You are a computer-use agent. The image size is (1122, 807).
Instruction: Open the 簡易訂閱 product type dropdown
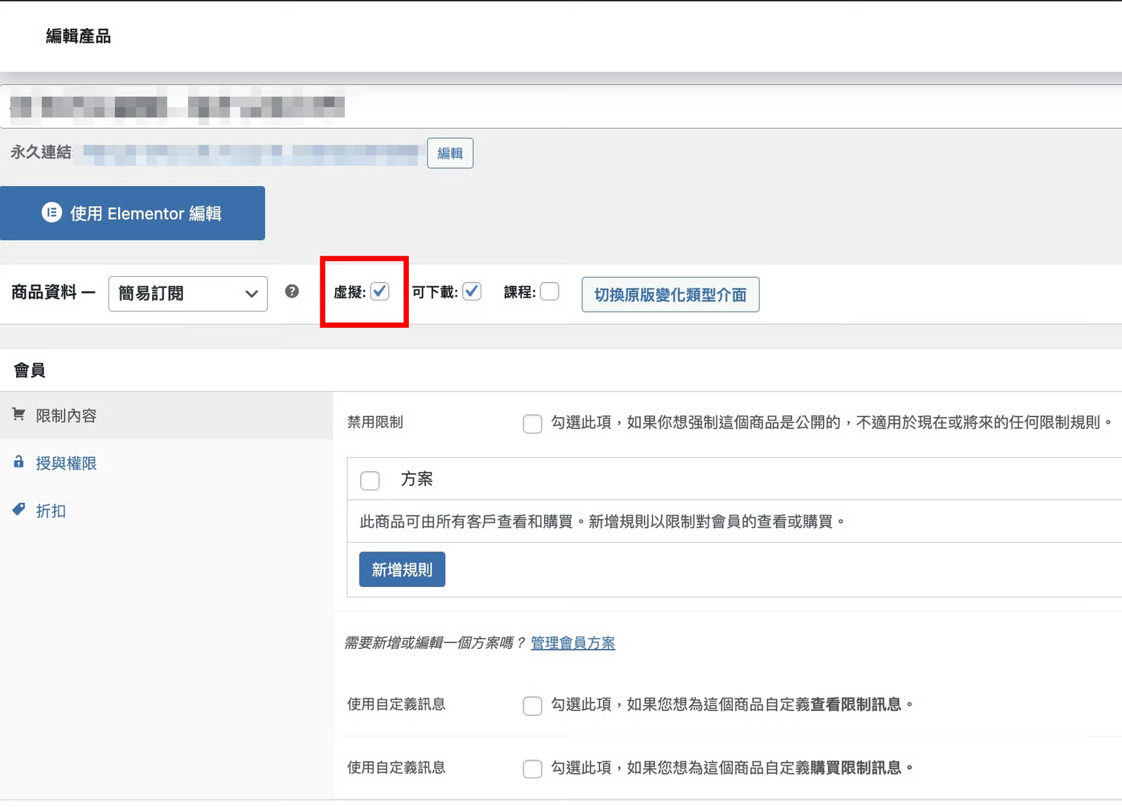(x=187, y=294)
